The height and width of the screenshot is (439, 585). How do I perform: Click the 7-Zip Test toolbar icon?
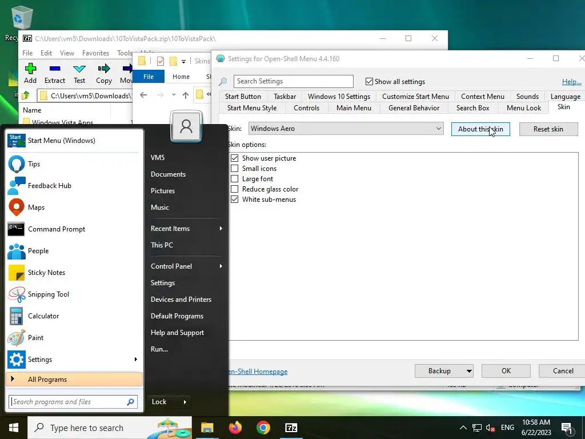(79, 69)
